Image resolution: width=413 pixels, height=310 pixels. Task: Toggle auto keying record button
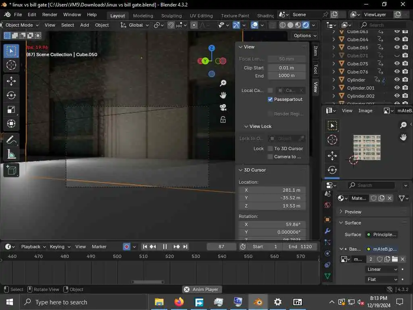tap(127, 247)
